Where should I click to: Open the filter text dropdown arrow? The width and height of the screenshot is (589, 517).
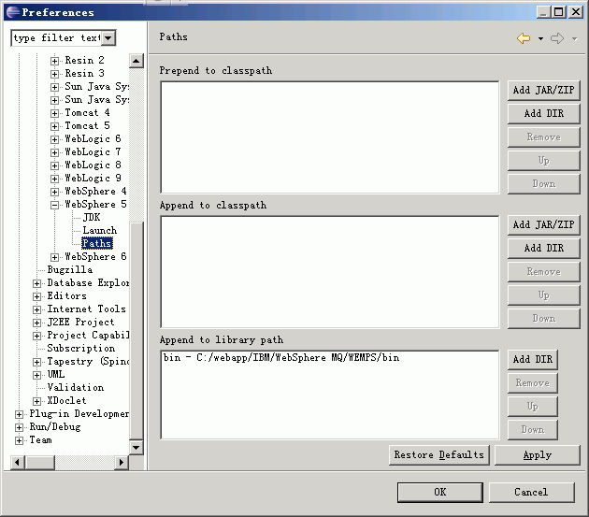pos(108,38)
